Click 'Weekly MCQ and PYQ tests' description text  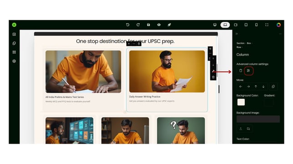(68, 101)
